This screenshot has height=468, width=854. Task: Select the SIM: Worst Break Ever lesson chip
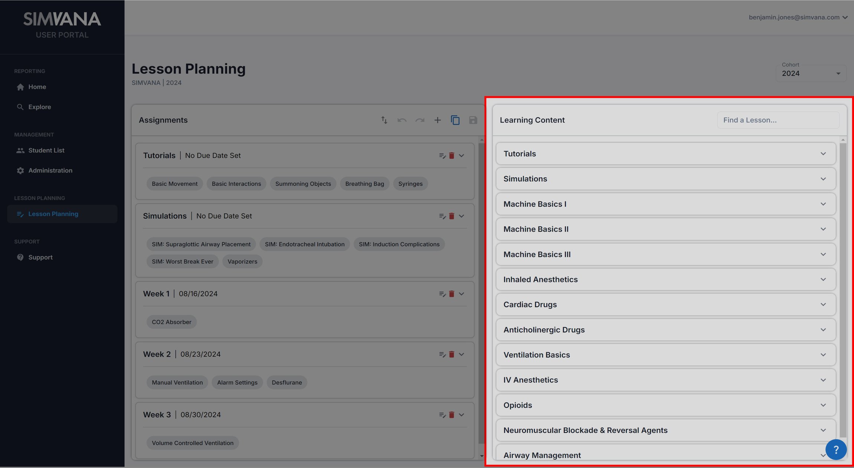click(x=182, y=261)
